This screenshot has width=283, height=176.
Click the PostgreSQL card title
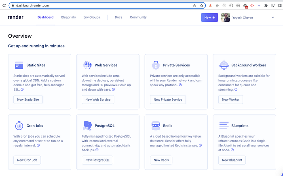(x=105, y=126)
